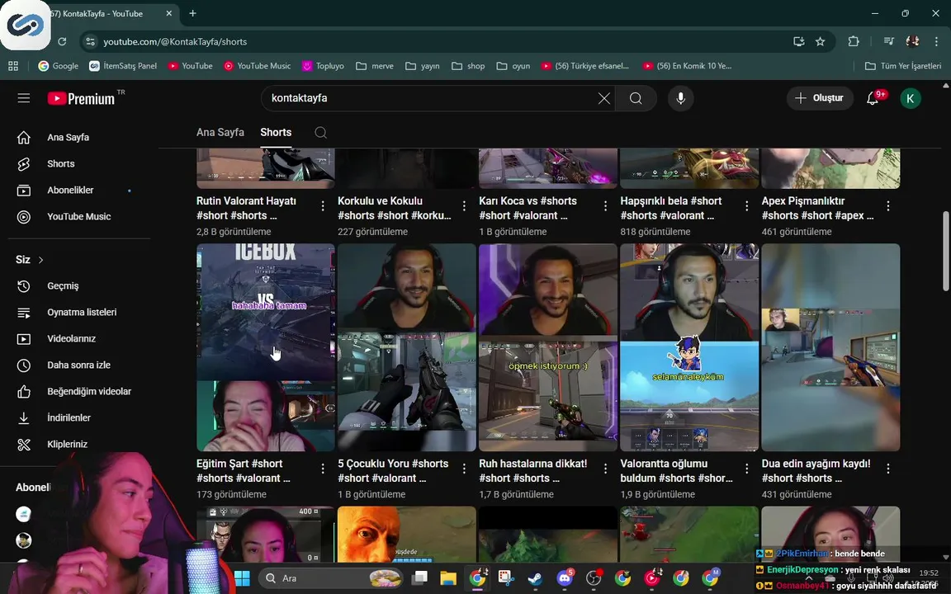
Task: Open the YouTube guide hamburger menu
Action: coord(24,98)
